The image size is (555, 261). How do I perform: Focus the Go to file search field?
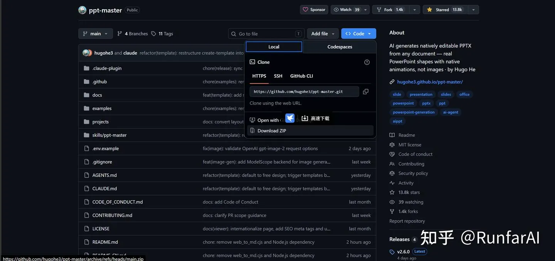pyautogui.click(x=266, y=34)
